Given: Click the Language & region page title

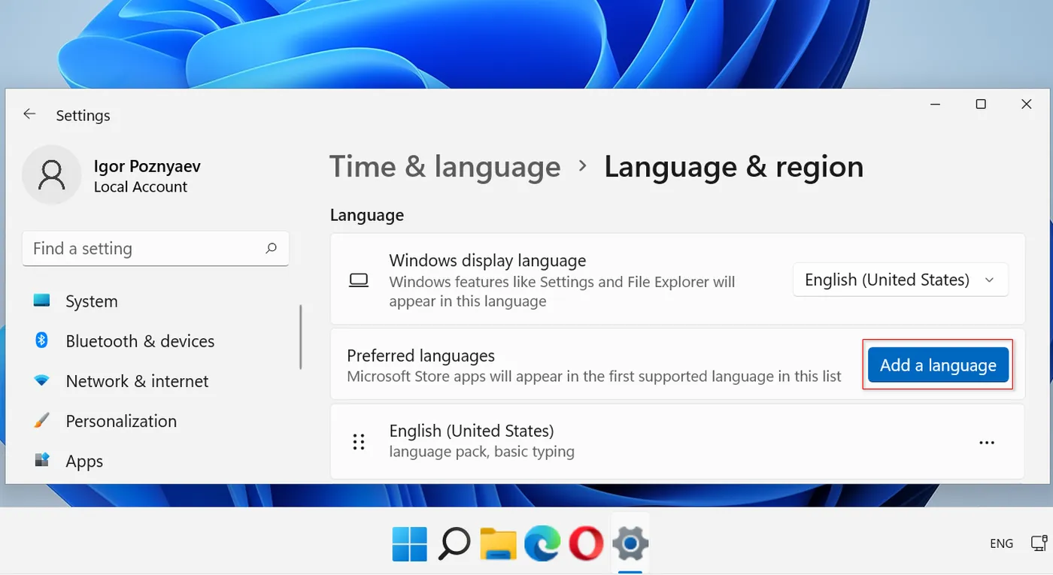Looking at the screenshot, I should click(733, 167).
